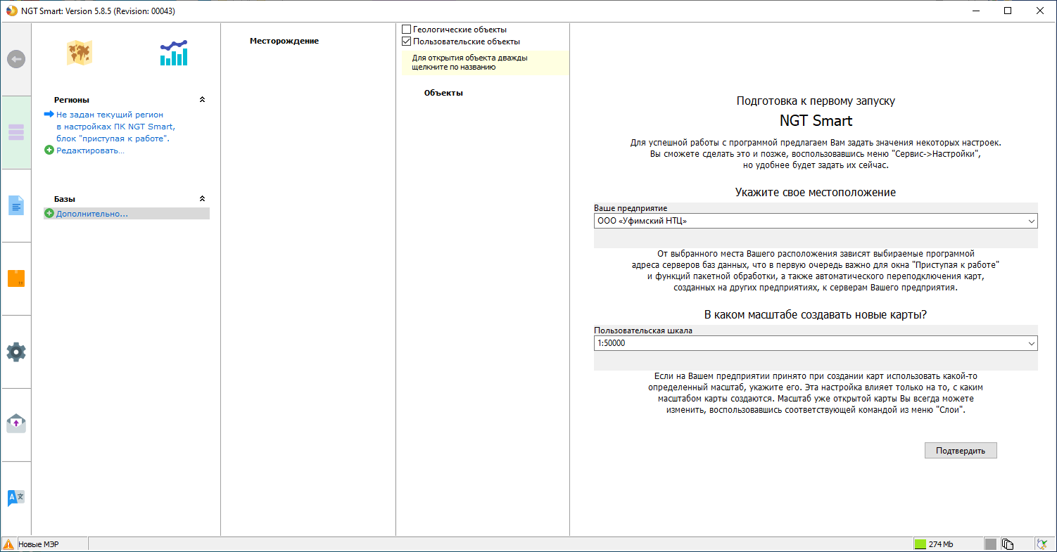Viewport: 1057px width, 552px height.
Task: Click the Дополнительно... link
Action: (92, 213)
